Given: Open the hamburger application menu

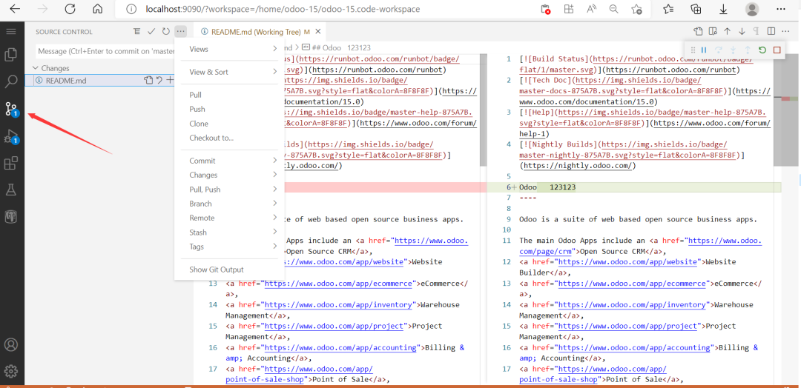Looking at the screenshot, I should pos(11,32).
